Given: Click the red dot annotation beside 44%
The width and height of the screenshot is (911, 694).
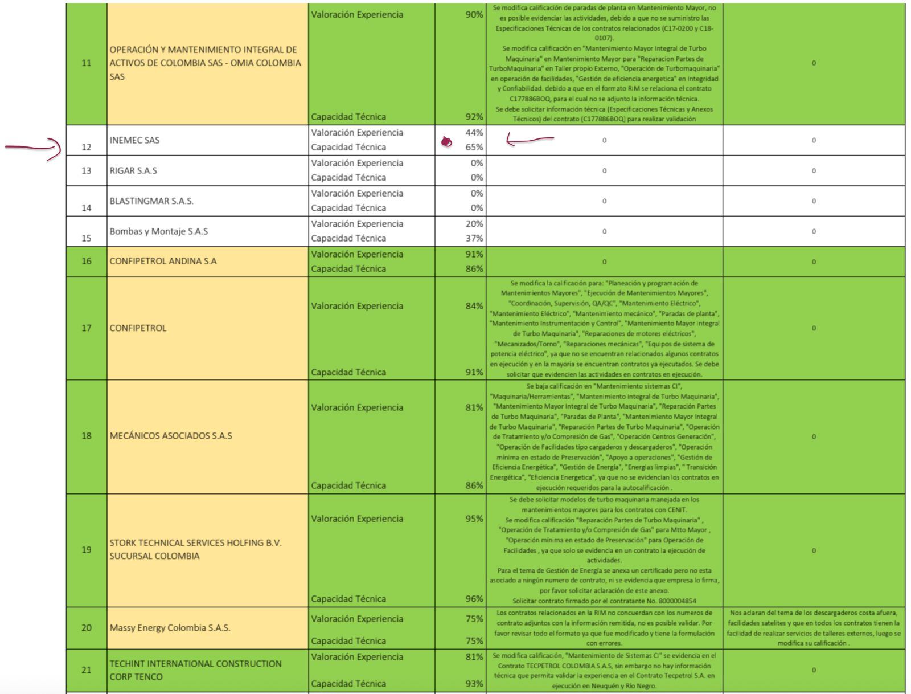Looking at the screenshot, I should 447,142.
